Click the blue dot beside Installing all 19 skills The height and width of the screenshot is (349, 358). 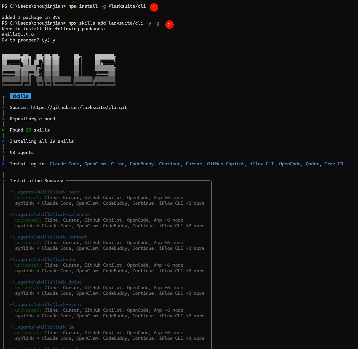click(x=3, y=141)
